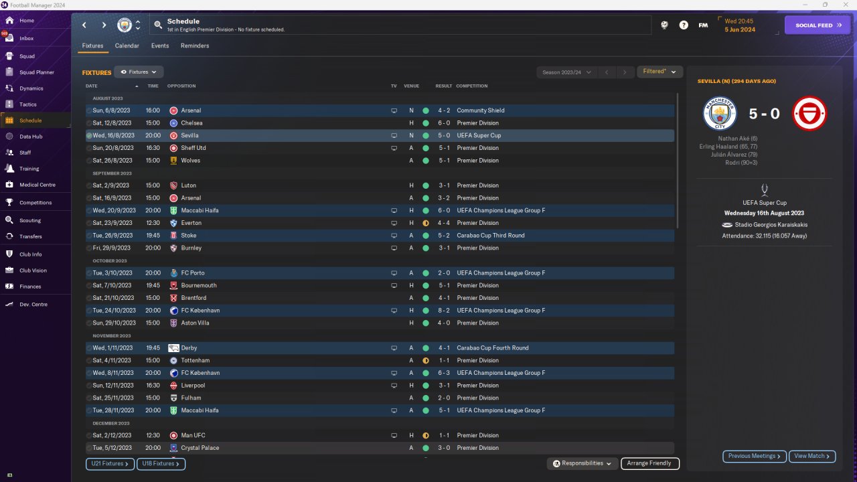Click the Schedule search field
The width and height of the screenshot is (857, 482).
tap(400, 25)
